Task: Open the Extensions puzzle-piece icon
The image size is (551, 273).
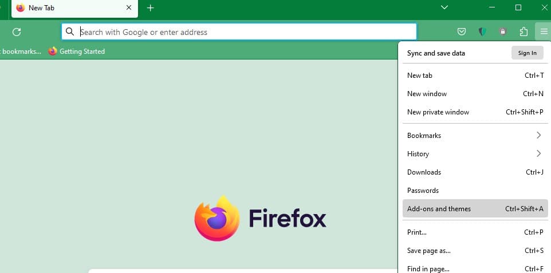Action: pyautogui.click(x=524, y=31)
